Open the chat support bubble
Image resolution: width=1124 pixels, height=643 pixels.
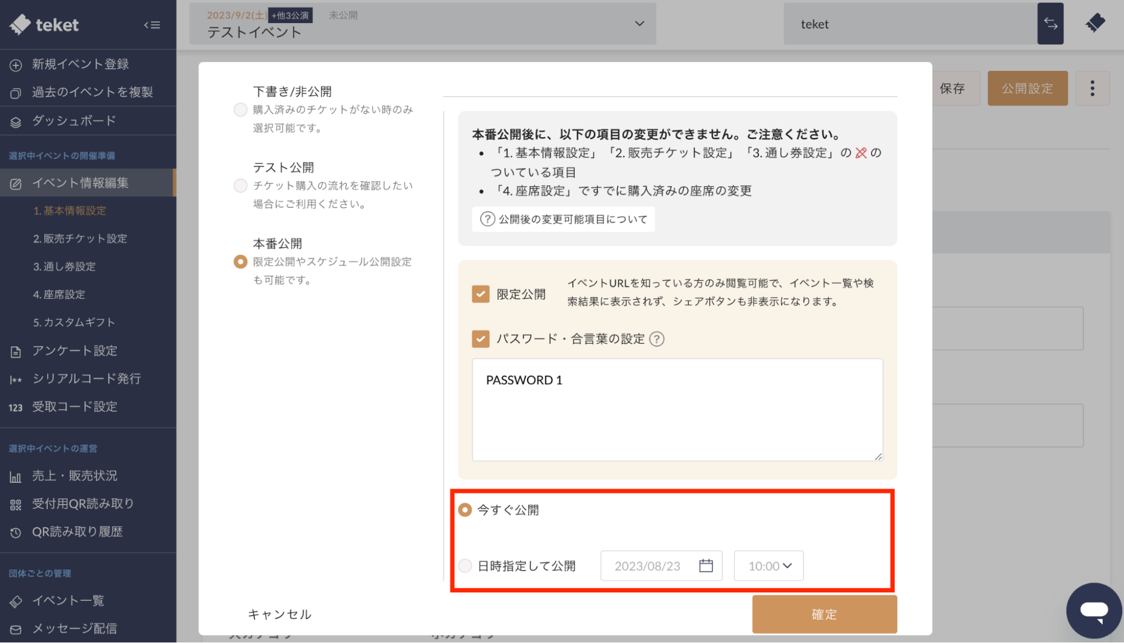[x=1093, y=610]
